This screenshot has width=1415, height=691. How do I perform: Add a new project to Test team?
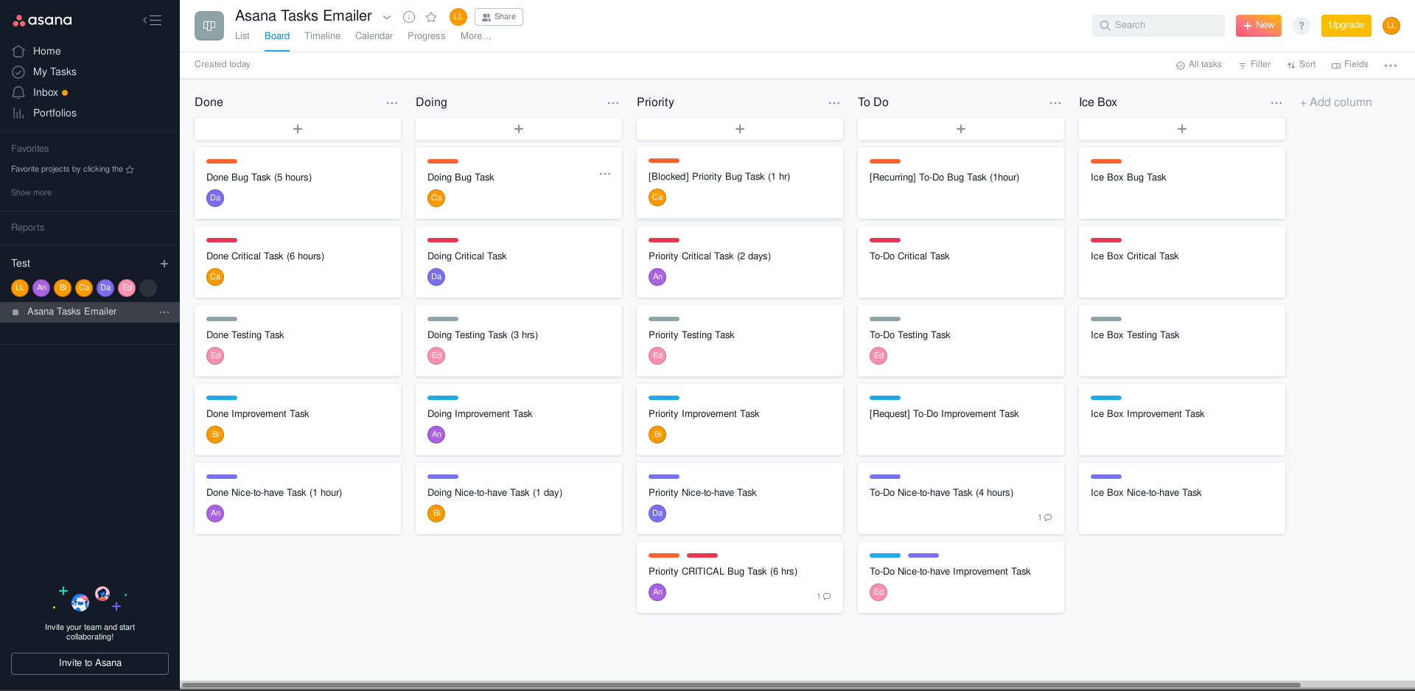pyautogui.click(x=164, y=264)
